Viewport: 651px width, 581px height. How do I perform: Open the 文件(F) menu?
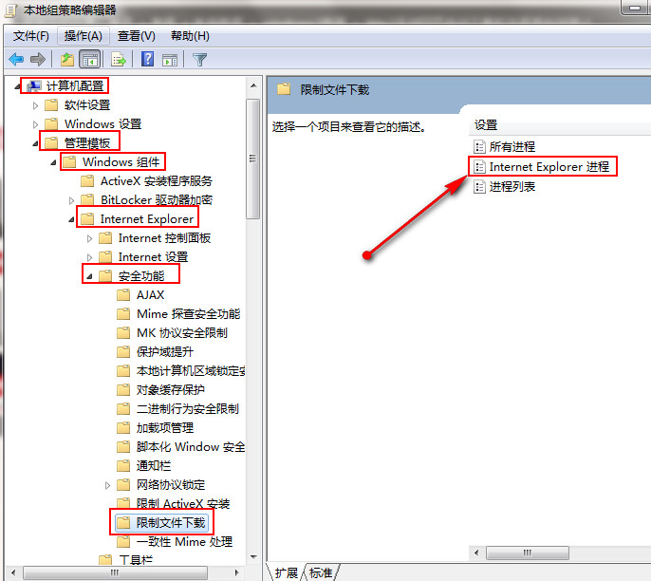coord(31,36)
